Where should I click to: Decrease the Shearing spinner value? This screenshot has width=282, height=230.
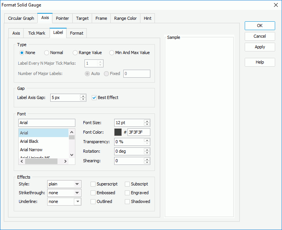147,163
